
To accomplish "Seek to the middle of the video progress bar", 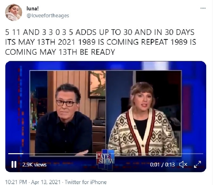I will coord(106,154).
